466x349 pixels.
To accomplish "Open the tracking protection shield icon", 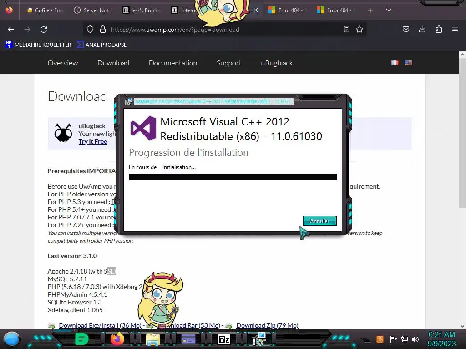I will 90,30.
